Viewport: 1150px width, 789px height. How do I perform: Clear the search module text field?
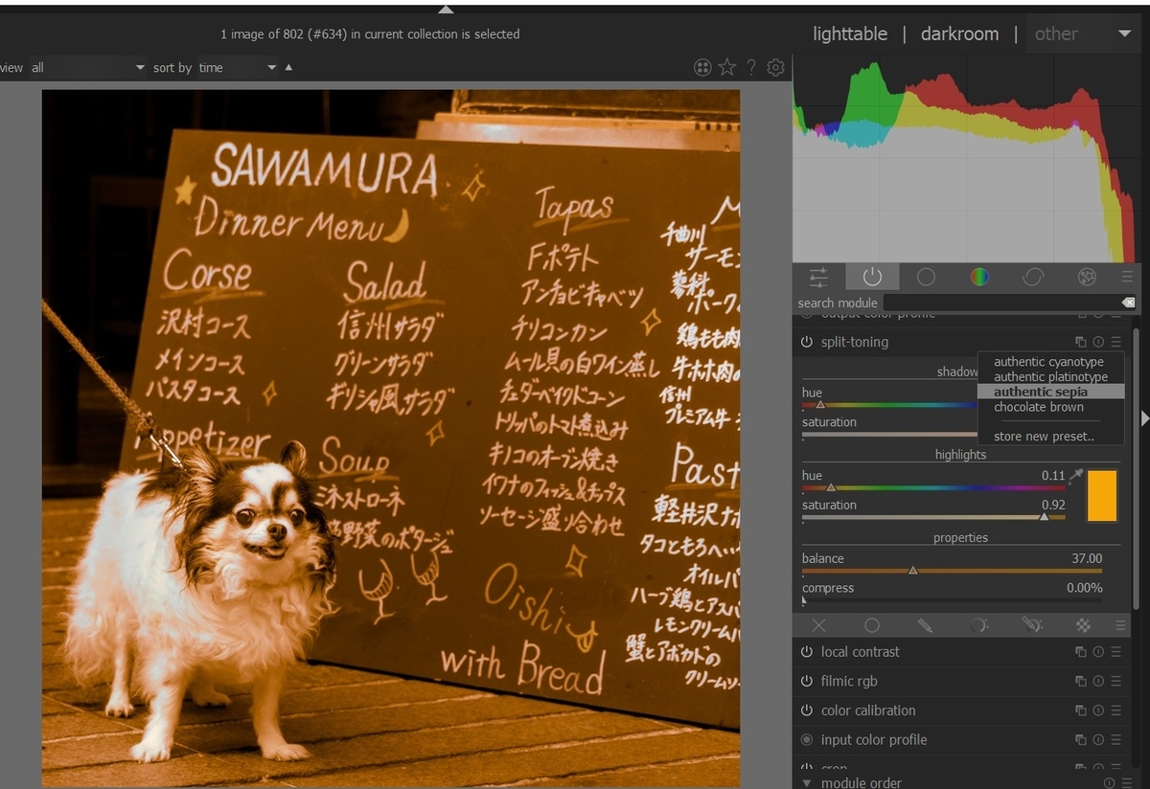point(1128,303)
